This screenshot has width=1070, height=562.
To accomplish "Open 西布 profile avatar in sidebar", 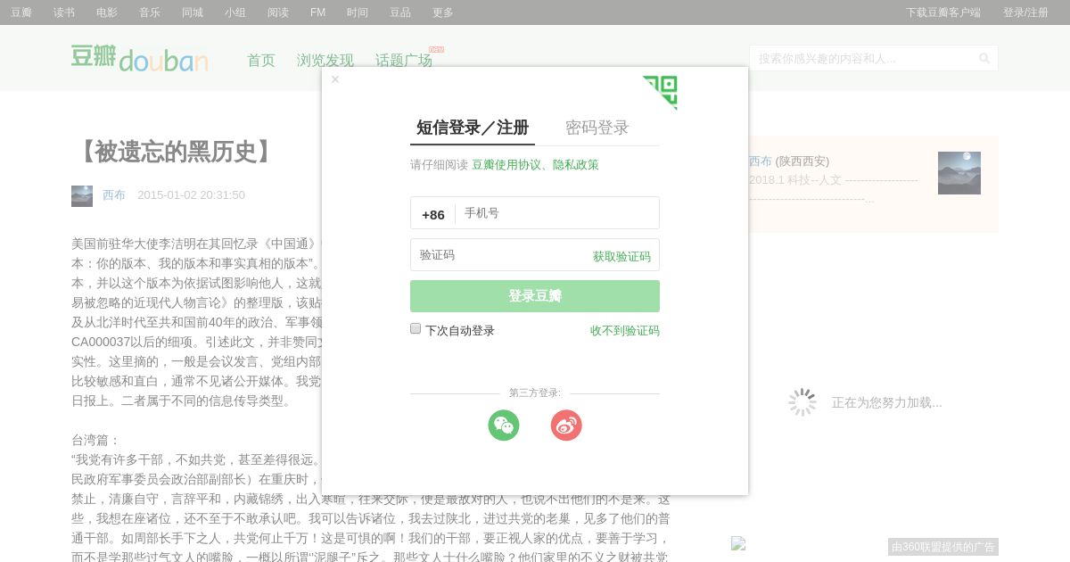I will click(x=959, y=173).
